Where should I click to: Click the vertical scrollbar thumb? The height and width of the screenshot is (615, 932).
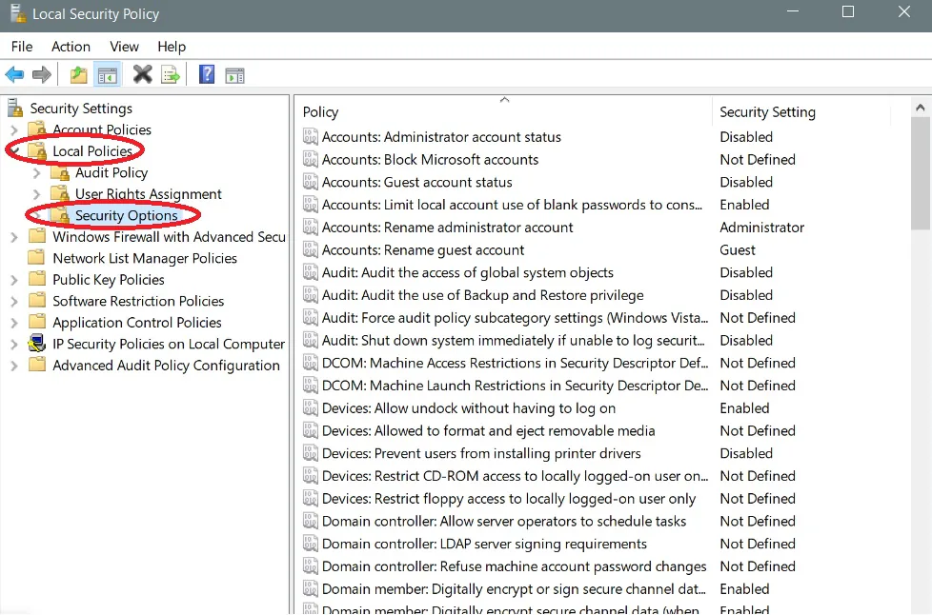click(x=921, y=173)
